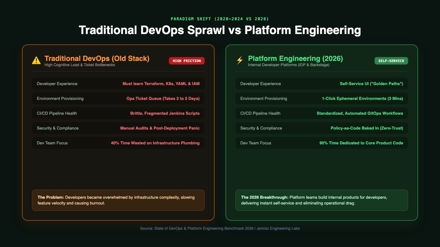The width and height of the screenshot is (440, 247).
Task: Click 'The 2026 Breakthrough:' callout box
Action: click(x=322, y=200)
